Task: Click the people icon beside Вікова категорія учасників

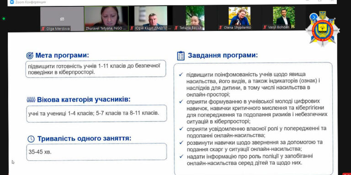Action: pos(31,99)
